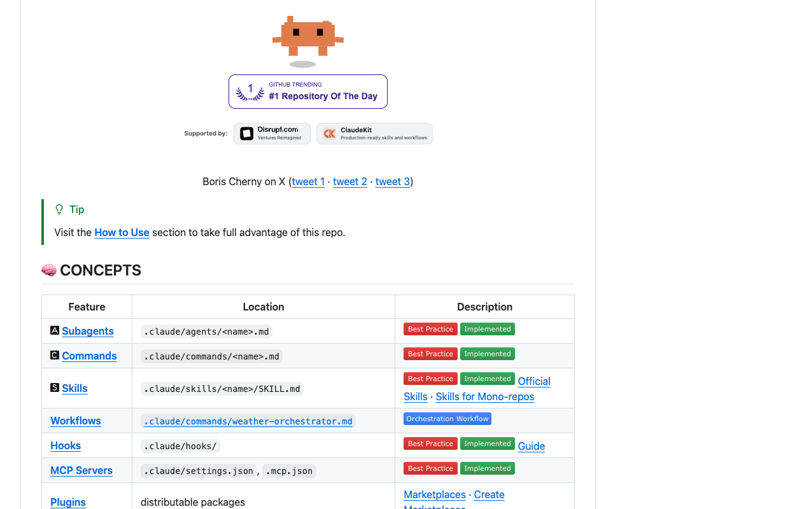Click the .claude/settings.json path
802x509 pixels.
click(199, 471)
